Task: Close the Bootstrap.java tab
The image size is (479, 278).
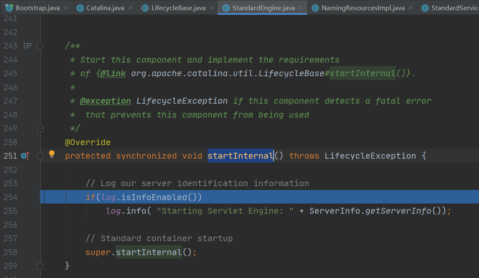Action: pos(66,8)
